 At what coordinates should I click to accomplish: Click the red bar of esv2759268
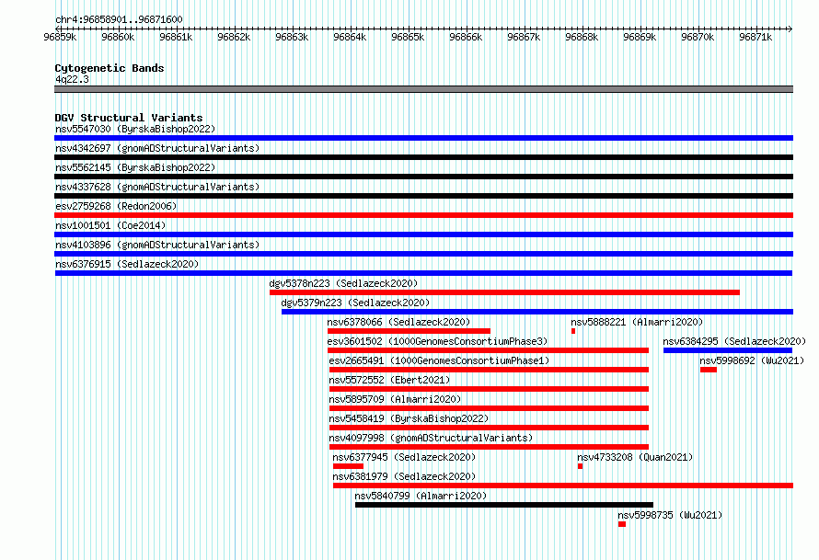click(423, 215)
